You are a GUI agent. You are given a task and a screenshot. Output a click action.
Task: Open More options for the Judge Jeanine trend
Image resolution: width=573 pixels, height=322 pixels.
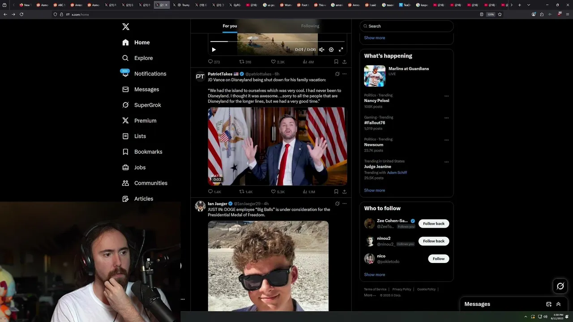[x=446, y=162]
